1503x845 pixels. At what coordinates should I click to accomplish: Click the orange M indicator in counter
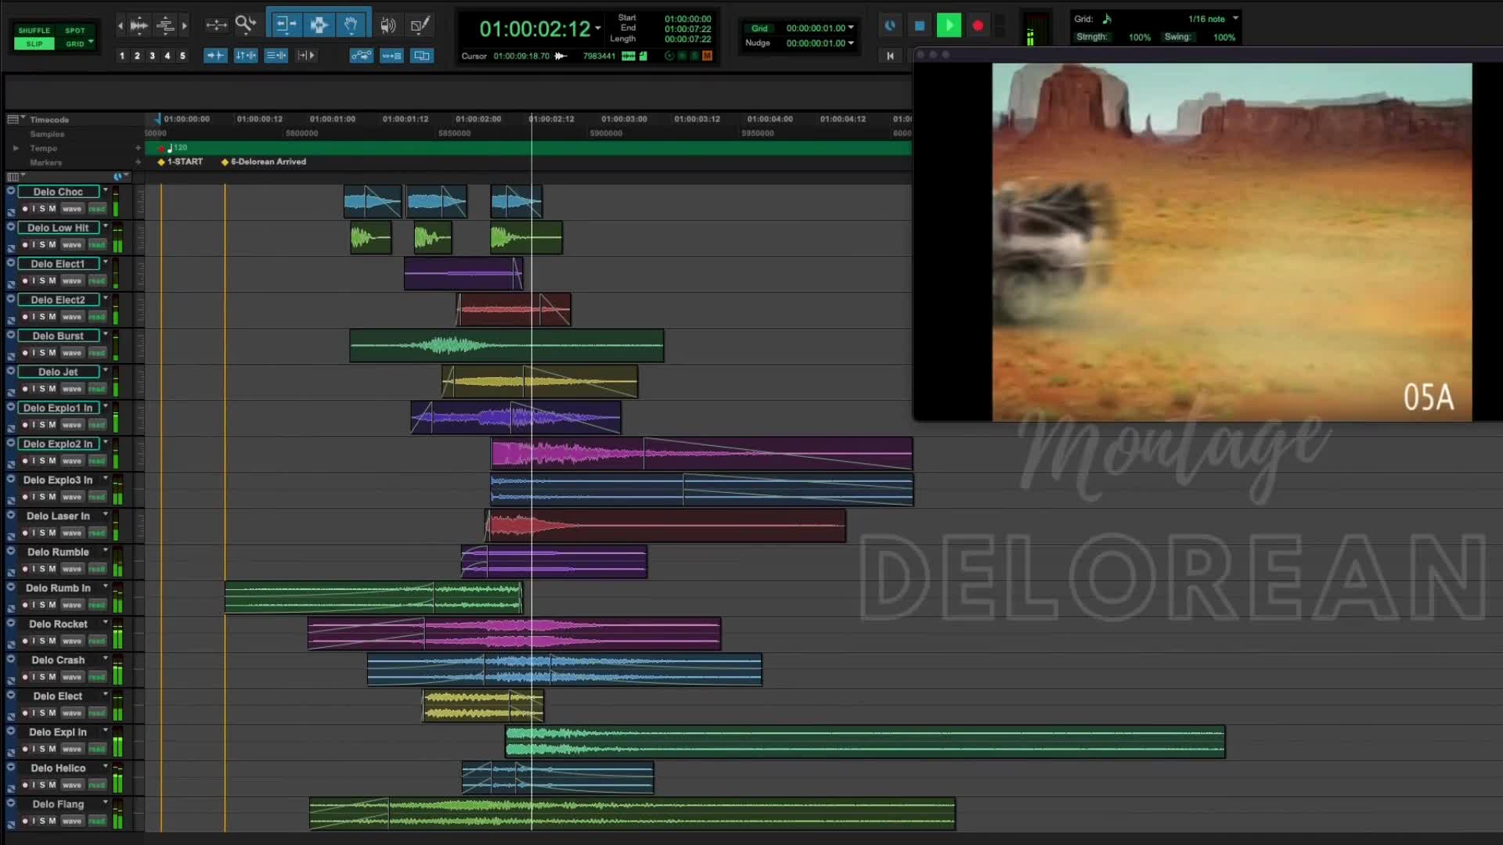708,56
